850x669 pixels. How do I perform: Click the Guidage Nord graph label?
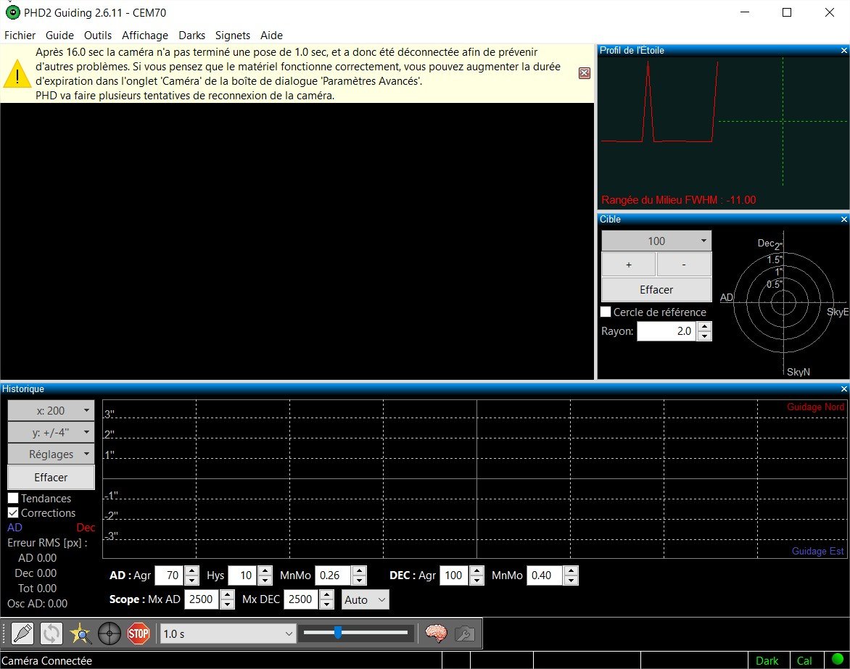[815, 407]
